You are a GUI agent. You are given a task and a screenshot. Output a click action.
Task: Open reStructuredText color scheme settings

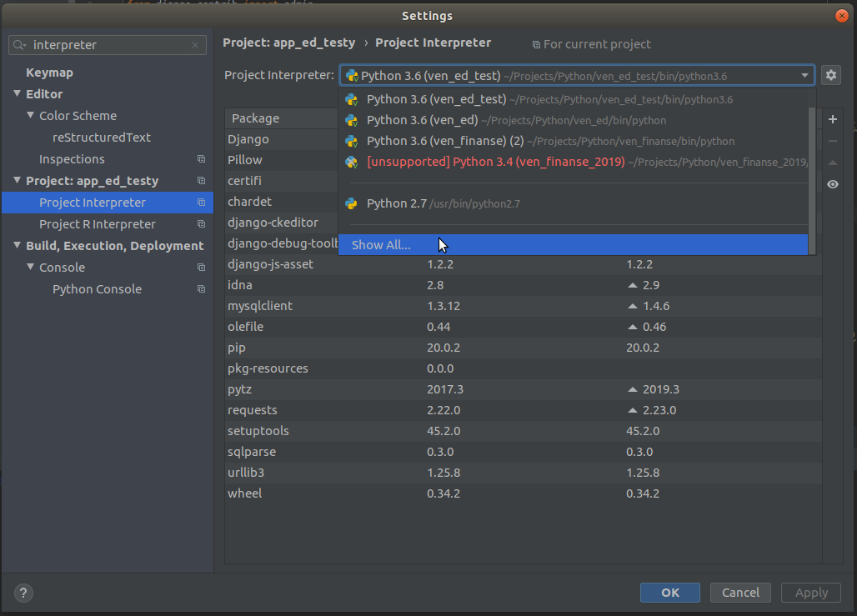coord(102,138)
